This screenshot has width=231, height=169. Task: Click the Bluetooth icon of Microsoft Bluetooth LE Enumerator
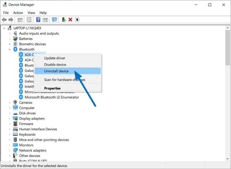click(x=21, y=97)
